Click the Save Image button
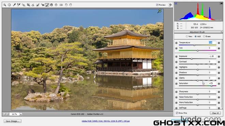 pos(13,121)
